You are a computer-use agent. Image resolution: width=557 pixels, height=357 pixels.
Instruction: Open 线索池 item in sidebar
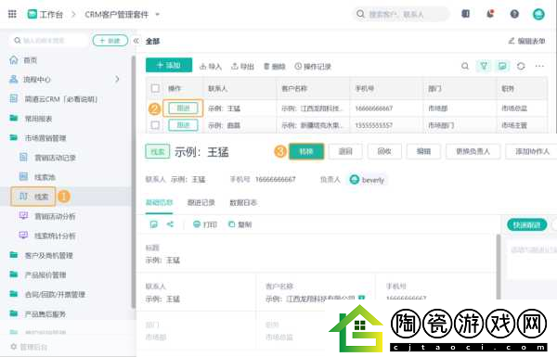tap(37, 177)
